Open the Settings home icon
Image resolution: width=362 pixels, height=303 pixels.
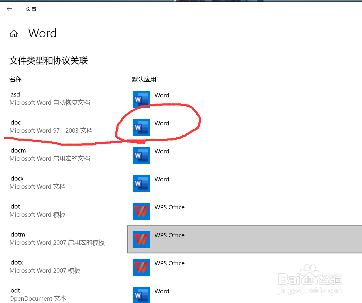pos(14,34)
